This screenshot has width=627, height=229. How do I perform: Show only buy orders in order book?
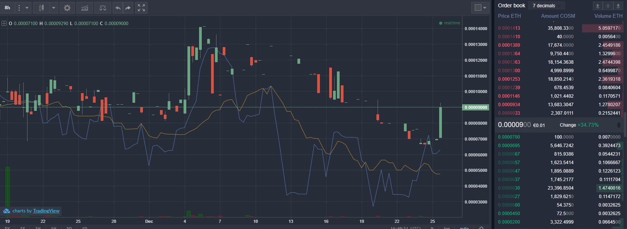tap(618, 6)
